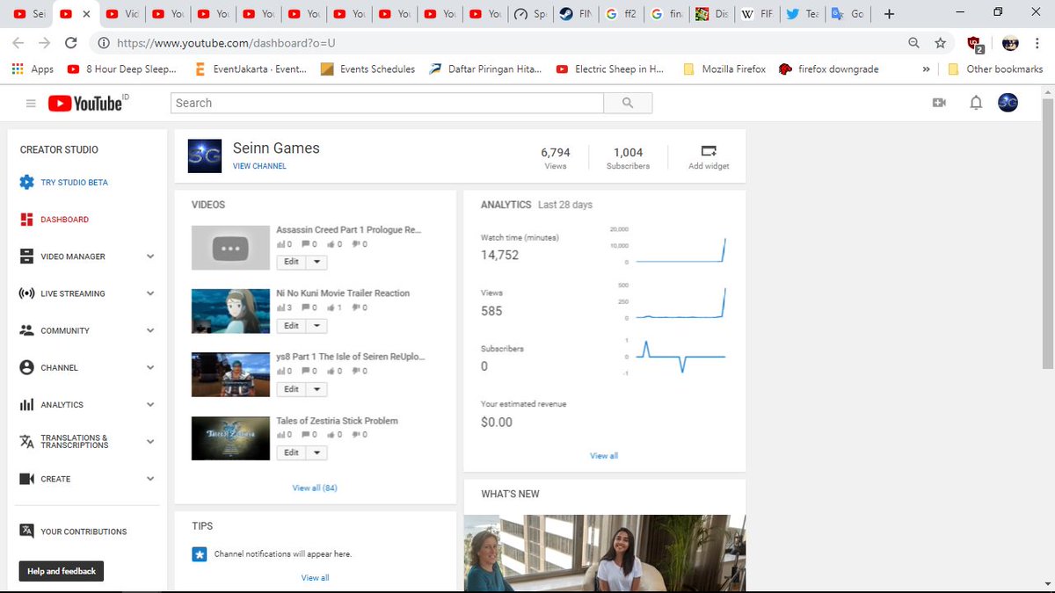1055x593 pixels.
Task: Expand the Video Manager section
Action: pyautogui.click(x=150, y=257)
